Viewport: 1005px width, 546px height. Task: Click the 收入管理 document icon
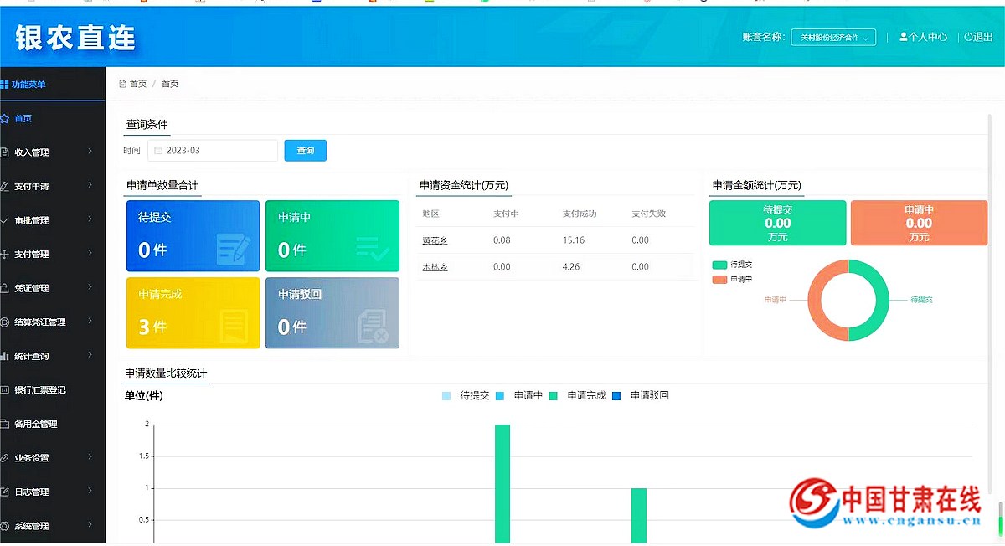click(5, 152)
